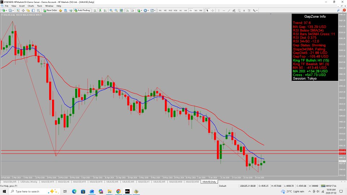Image resolution: width=347 pixels, height=195 pixels.
Task: Select the MN monthly timeframe
Action: (201, 10)
